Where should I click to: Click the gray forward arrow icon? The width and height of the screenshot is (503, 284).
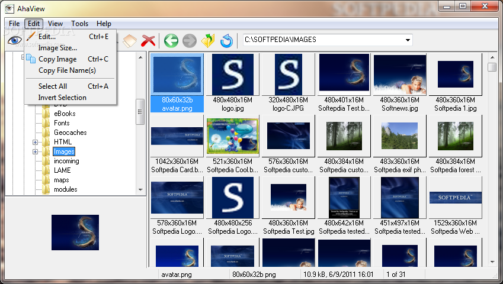pyautogui.click(x=189, y=41)
